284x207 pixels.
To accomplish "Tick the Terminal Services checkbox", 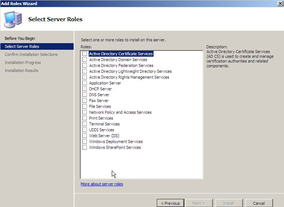I will [84, 124].
